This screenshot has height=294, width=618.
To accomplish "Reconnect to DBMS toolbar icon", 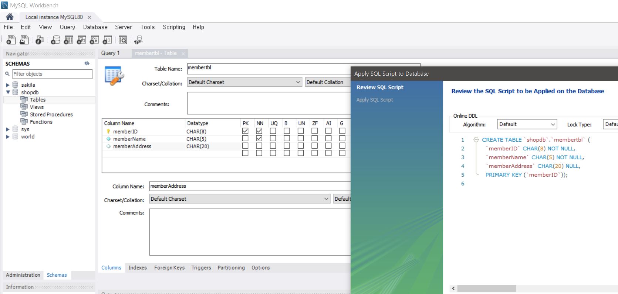I will coord(139,40).
